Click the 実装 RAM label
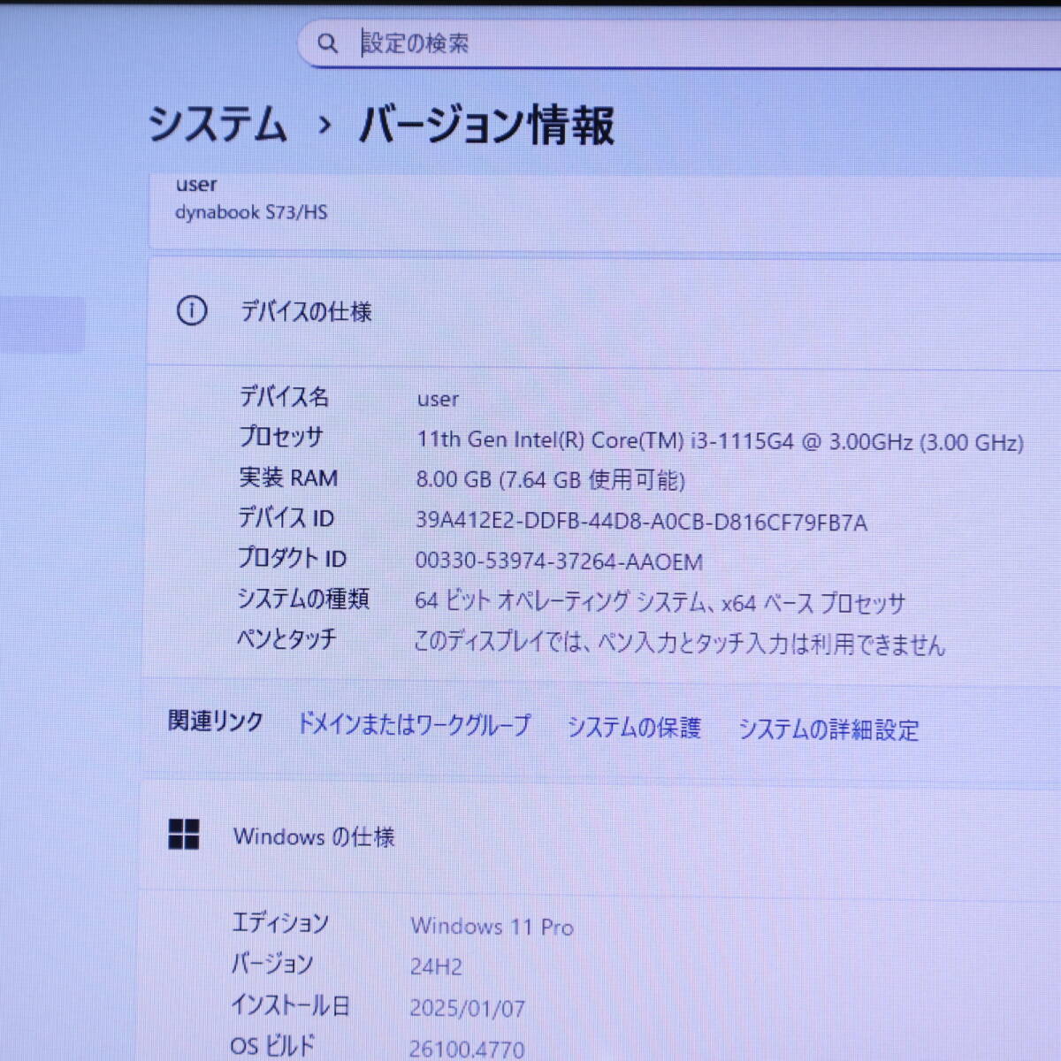 (x=288, y=477)
